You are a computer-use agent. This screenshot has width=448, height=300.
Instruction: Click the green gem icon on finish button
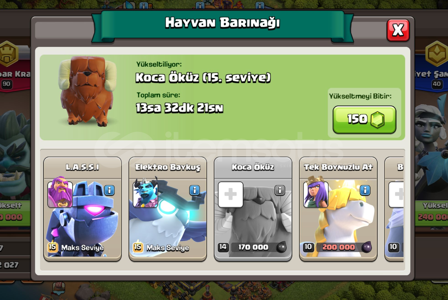click(x=377, y=120)
